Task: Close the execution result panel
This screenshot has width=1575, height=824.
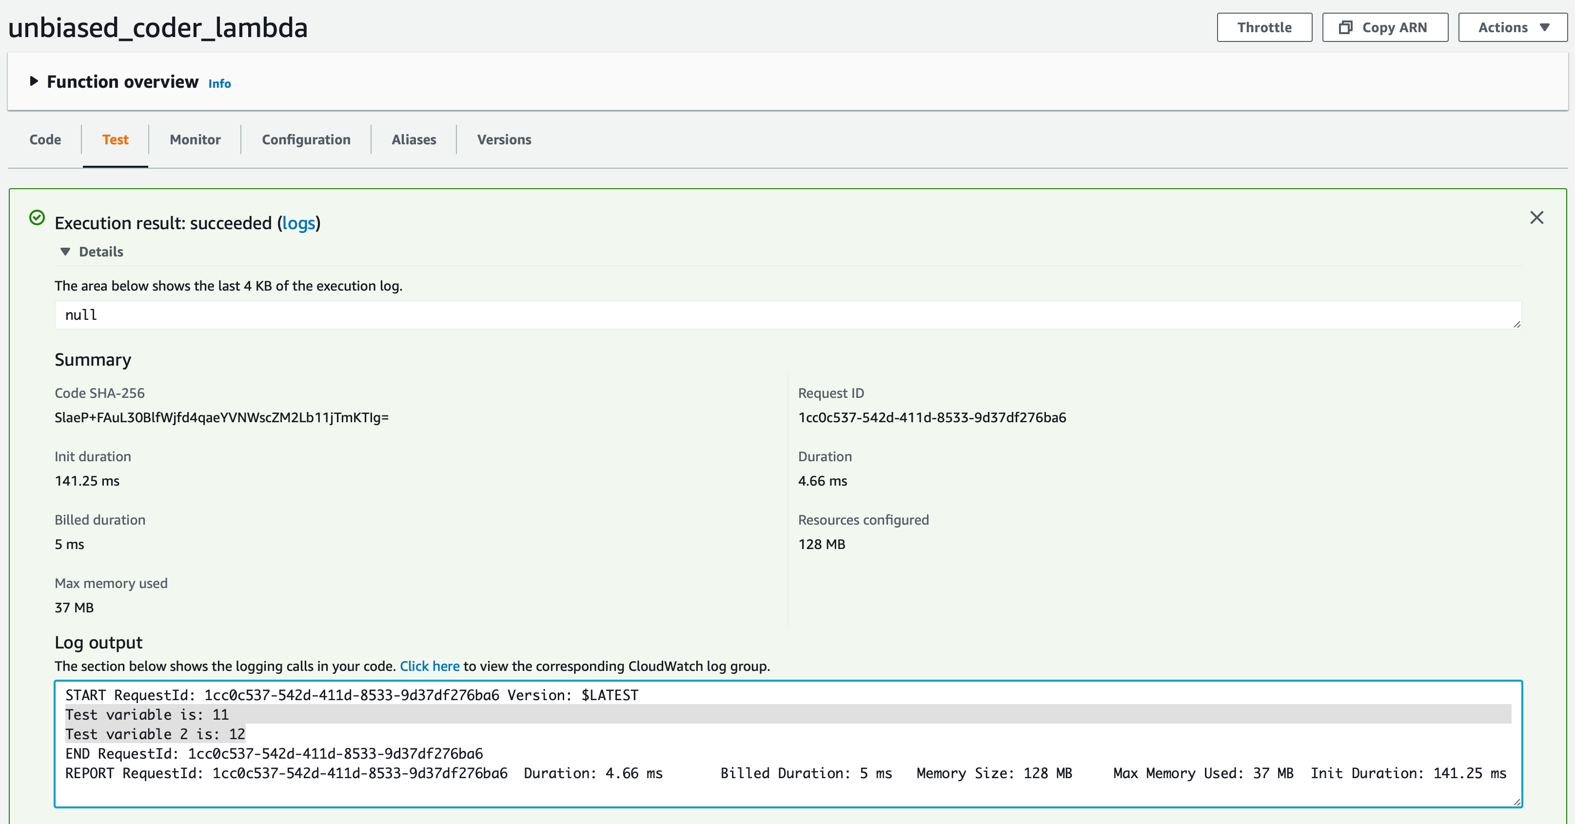Action: (1537, 218)
